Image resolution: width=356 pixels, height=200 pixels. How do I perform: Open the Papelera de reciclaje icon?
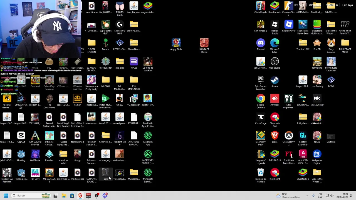click(261, 176)
